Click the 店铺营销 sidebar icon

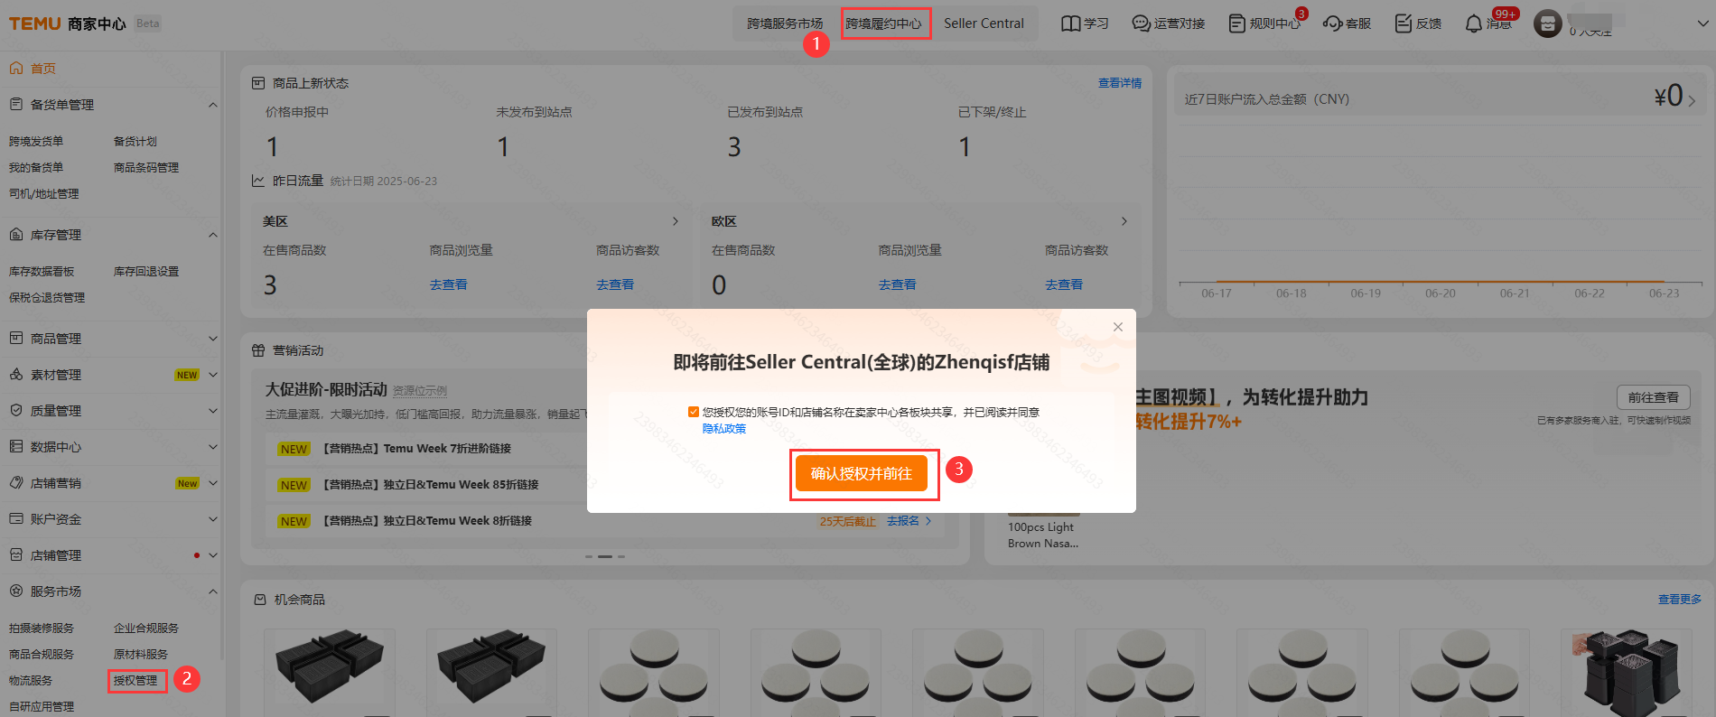point(16,483)
